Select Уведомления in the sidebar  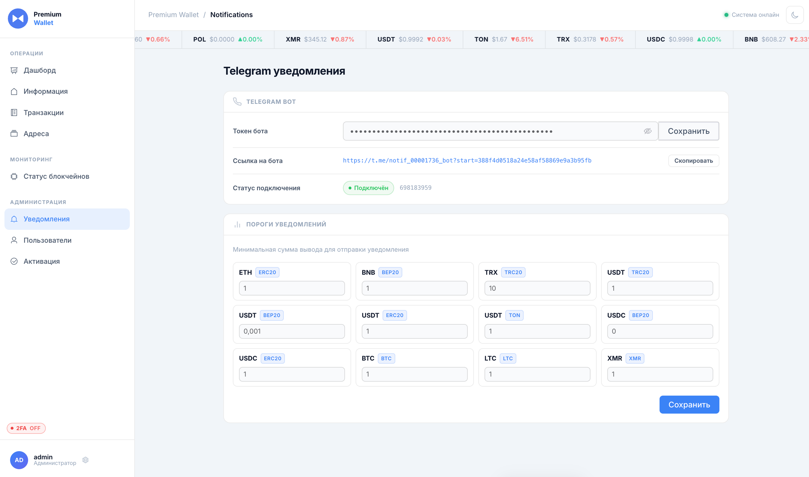[x=67, y=219]
